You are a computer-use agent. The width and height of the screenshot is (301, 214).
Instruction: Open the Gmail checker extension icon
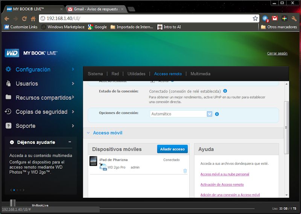coord(275,18)
